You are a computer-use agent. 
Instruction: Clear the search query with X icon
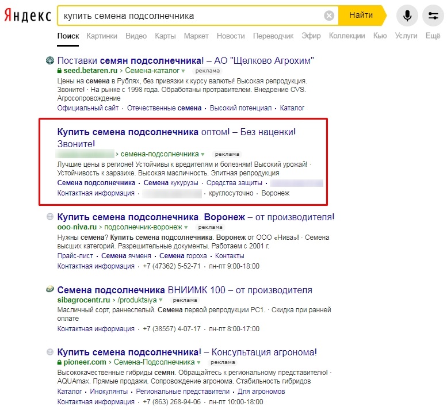pos(329,16)
